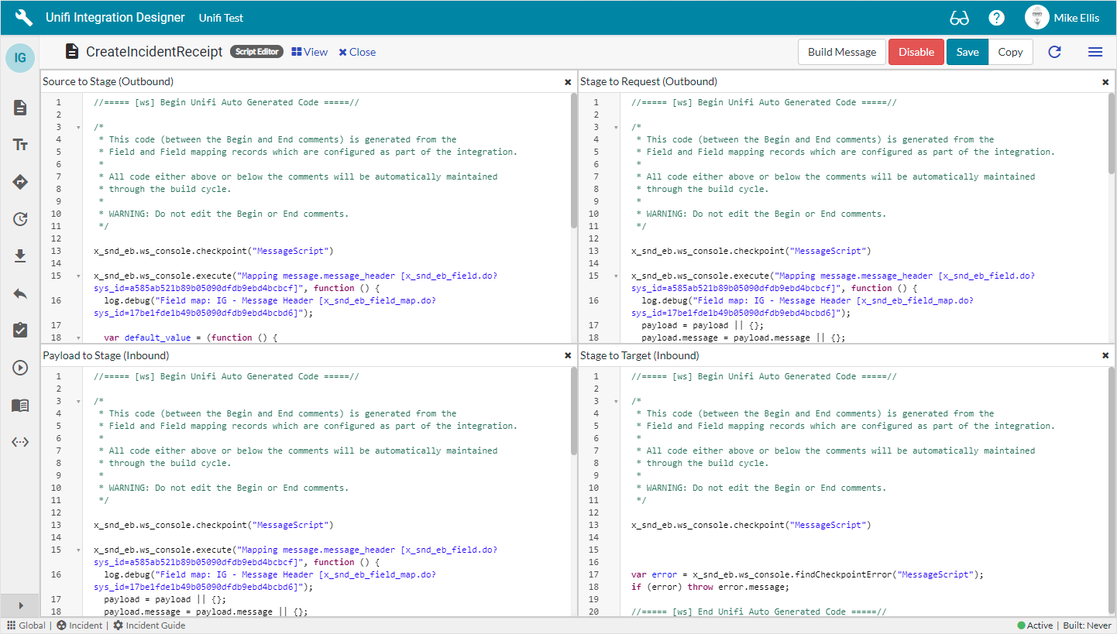Refresh the record using the circular arrow icon
This screenshot has width=1117, height=634.
tap(1054, 52)
